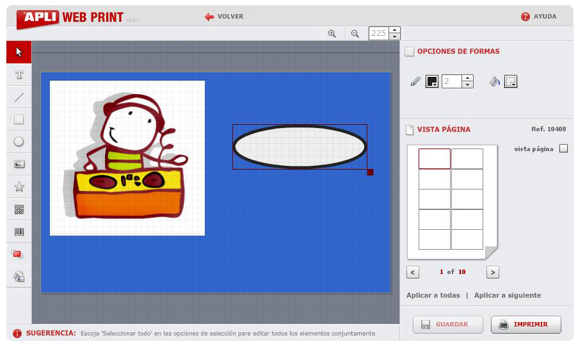Click the zoom percentage field showing 225
Viewport: 578px width, 347px height.
pyautogui.click(x=379, y=33)
